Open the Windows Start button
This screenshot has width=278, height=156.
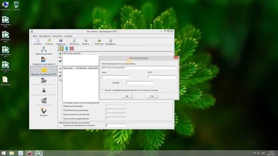point(3,153)
